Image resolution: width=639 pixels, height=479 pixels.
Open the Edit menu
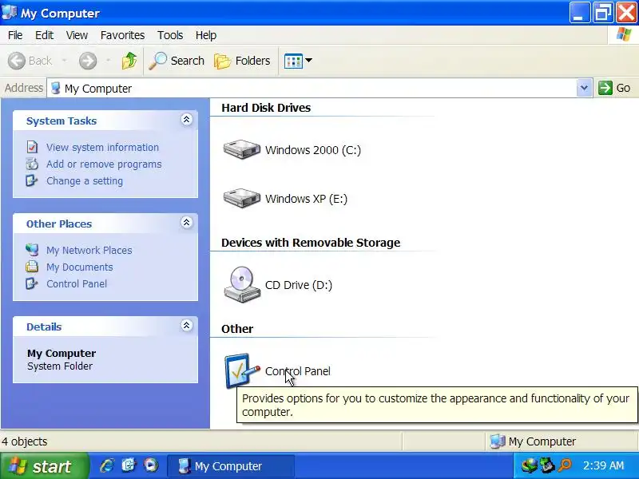click(x=44, y=35)
